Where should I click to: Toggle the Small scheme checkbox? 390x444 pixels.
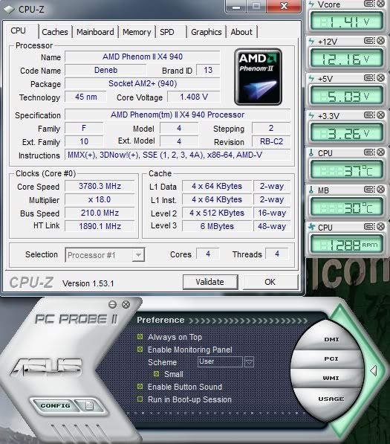[157, 374]
